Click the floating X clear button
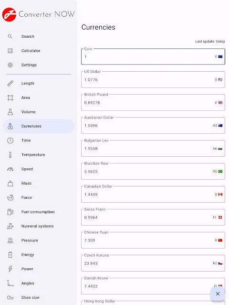Viewport: 229px width, 305px height. coord(218,294)
